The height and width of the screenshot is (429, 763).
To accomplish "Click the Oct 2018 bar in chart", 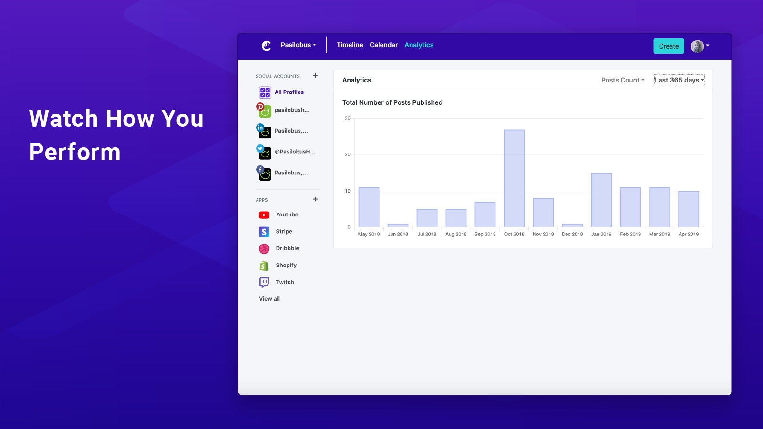I will click(x=514, y=178).
